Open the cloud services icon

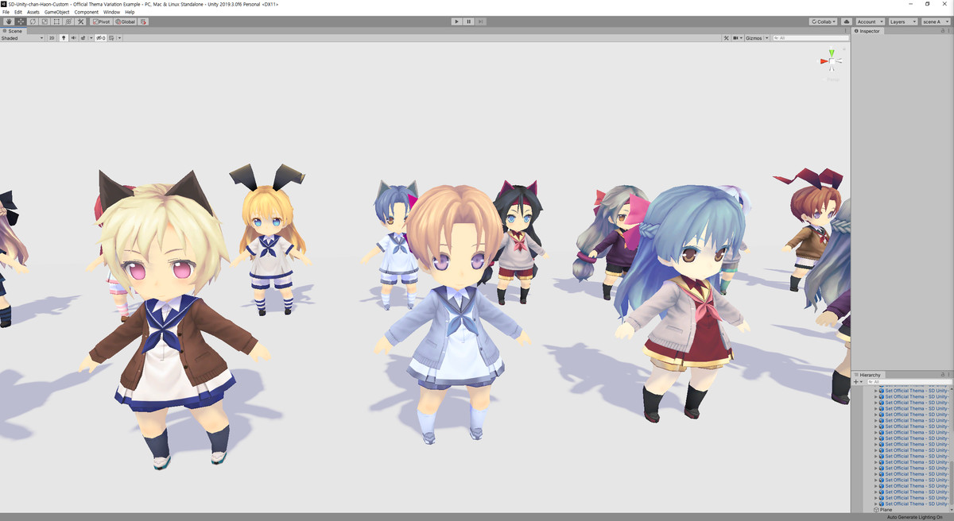point(846,21)
